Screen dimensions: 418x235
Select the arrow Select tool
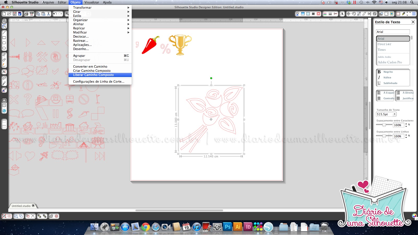(x=4, y=21)
